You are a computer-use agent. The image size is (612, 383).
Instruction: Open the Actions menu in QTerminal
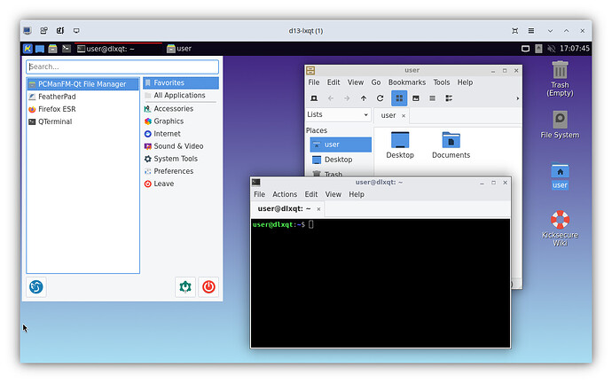[285, 194]
